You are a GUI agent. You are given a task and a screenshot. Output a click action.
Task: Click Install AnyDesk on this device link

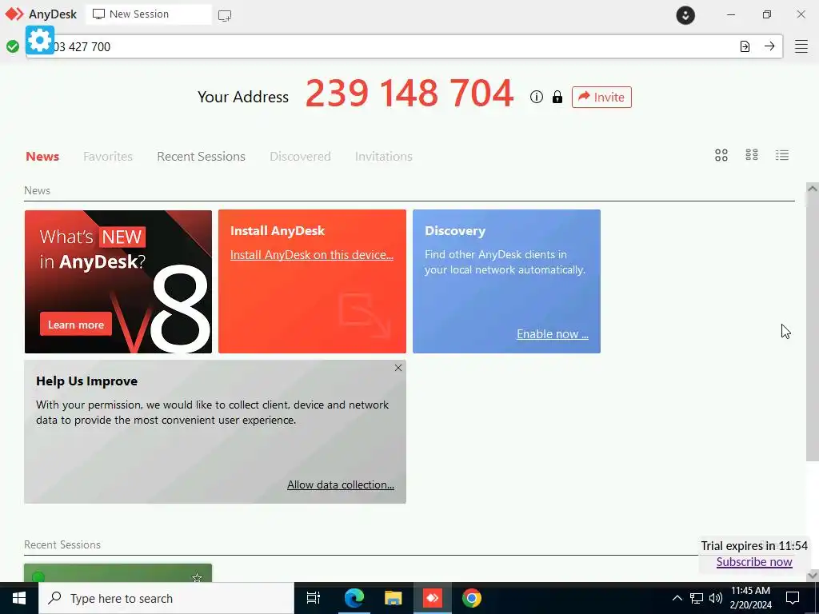[x=312, y=255]
